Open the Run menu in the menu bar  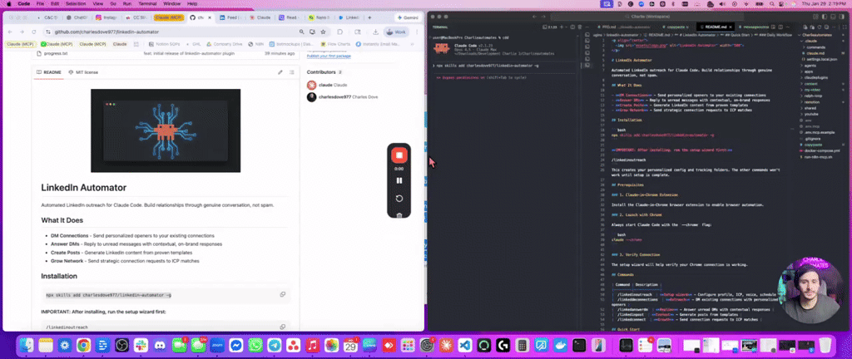(x=127, y=3)
